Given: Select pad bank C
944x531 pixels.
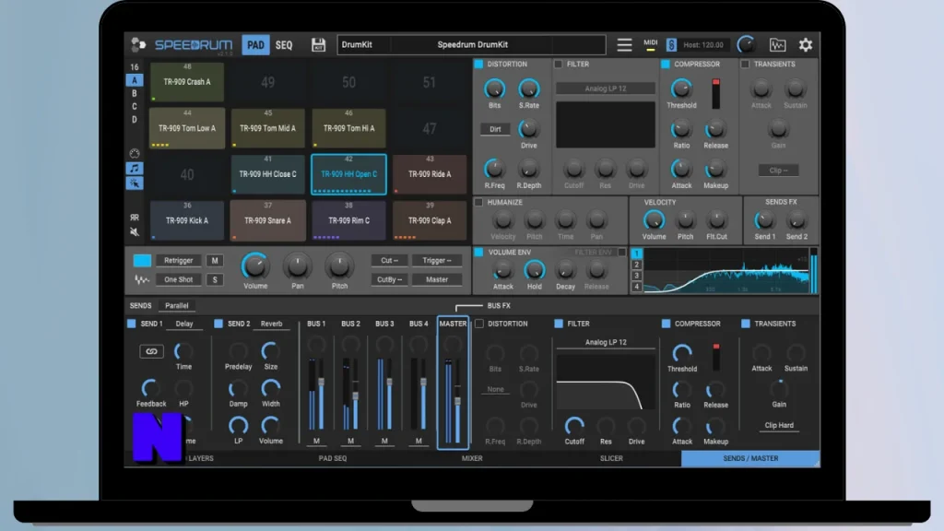Looking at the screenshot, I should coord(135,107).
